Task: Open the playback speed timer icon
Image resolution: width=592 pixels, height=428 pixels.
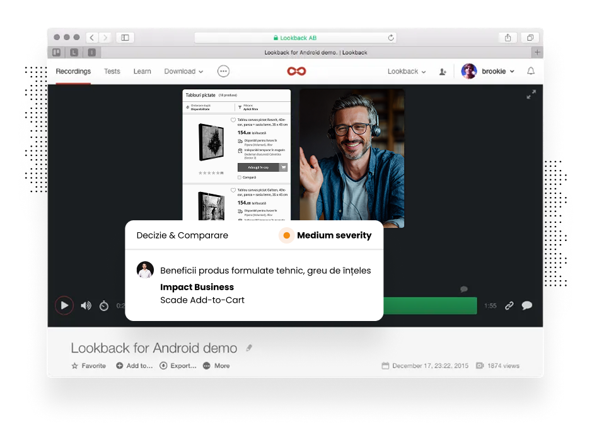Action: [x=104, y=305]
